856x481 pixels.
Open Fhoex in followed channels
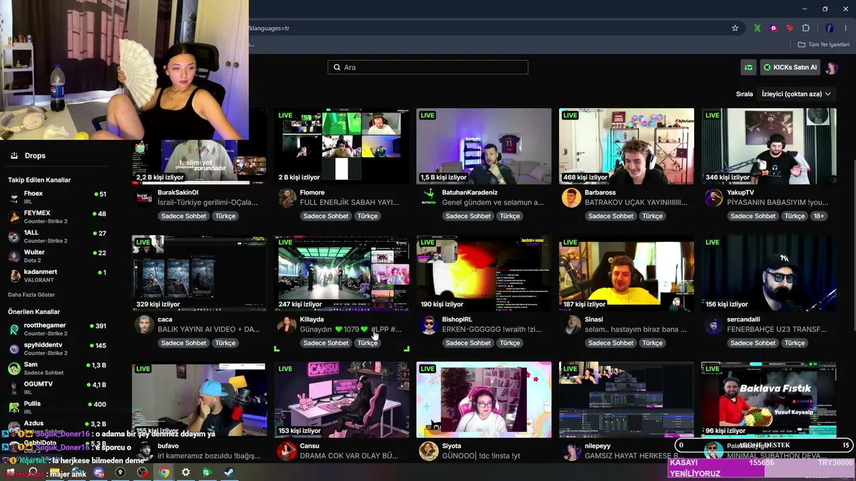click(58, 197)
